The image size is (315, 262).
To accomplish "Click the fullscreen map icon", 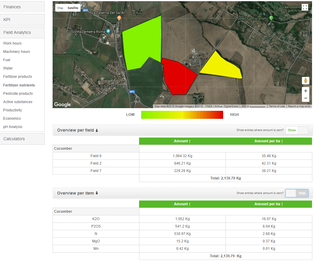I will tap(305, 7).
